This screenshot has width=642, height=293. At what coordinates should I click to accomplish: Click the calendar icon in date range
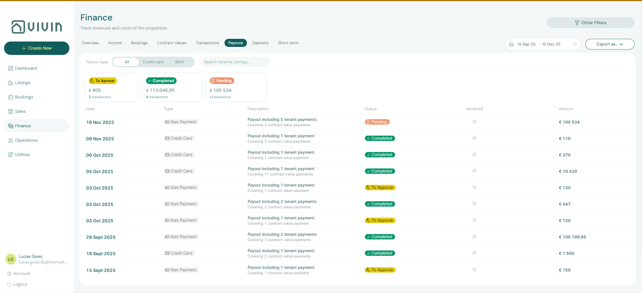pyautogui.click(x=511, y=44)
